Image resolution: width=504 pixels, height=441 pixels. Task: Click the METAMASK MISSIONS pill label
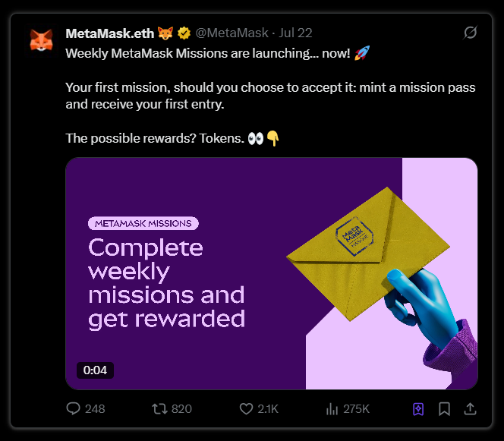[x=143, y=223]
